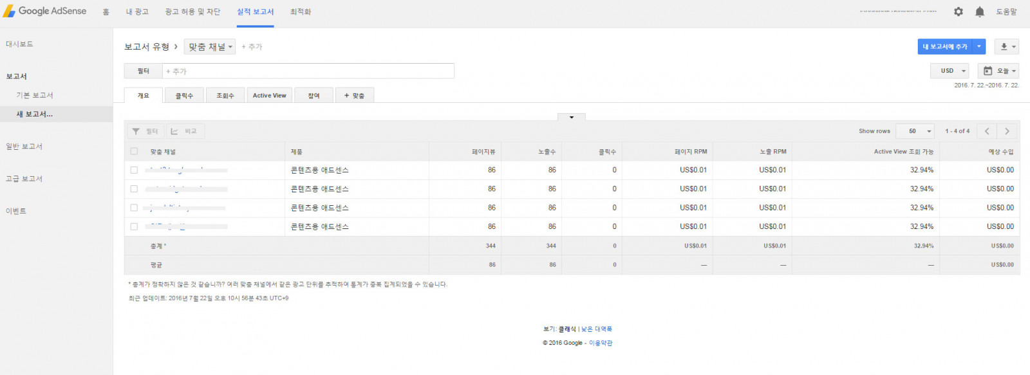This screenshot has width=1030, height=375.
Task: Go to next page arrow
Action: point(1007,131)
